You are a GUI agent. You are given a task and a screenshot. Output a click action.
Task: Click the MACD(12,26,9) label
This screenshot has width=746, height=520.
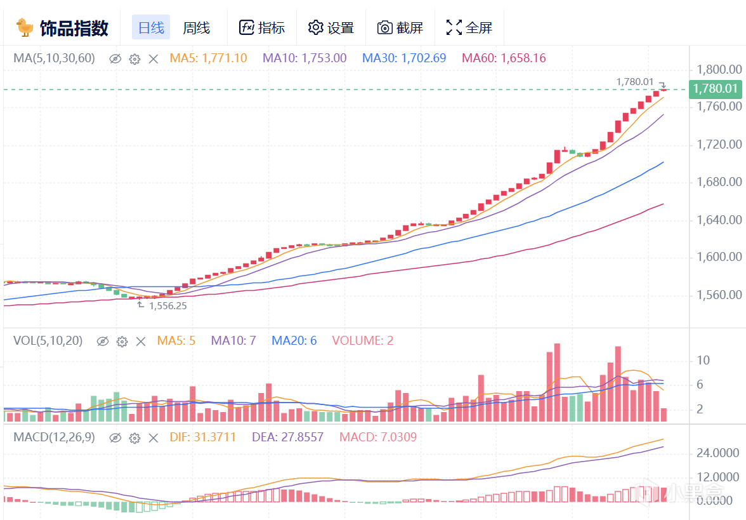point(55,437)
